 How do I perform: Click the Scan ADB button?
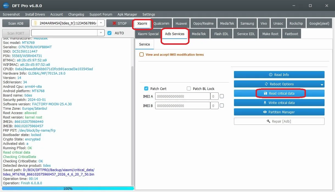pyautogui.click(x=16, y=23)
